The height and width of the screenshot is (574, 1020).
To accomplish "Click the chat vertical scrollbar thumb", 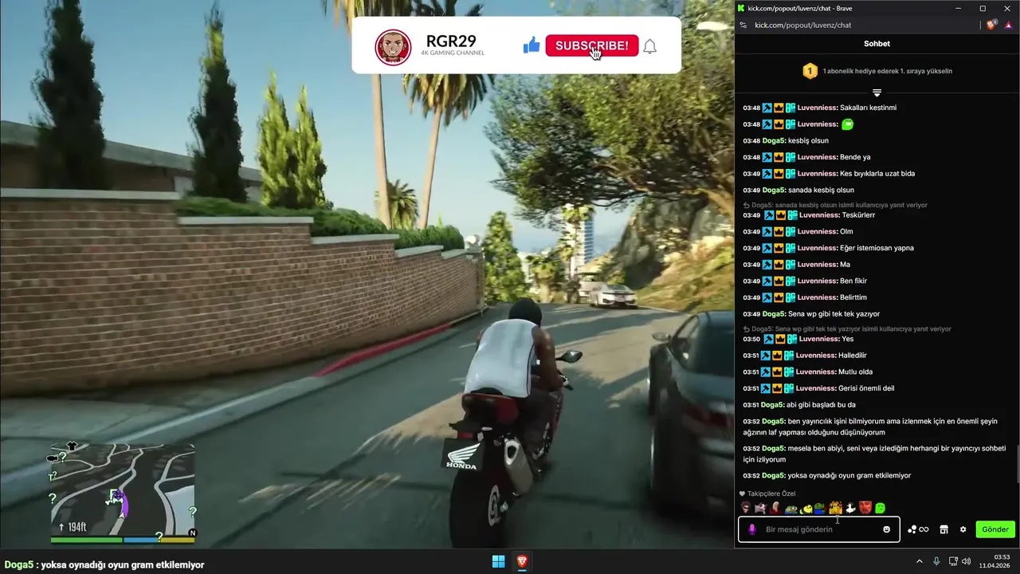I will [1017, 466].
